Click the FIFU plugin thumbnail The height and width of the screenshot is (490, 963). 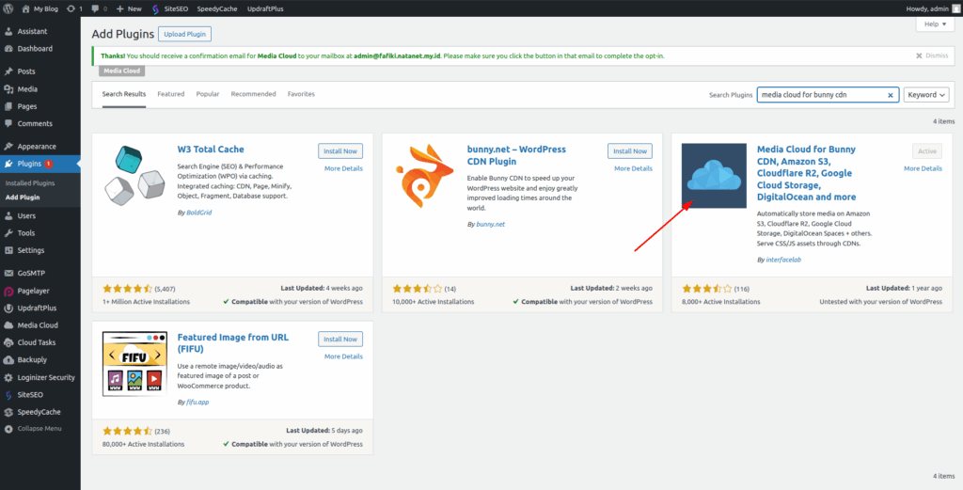tap(135, 364)
